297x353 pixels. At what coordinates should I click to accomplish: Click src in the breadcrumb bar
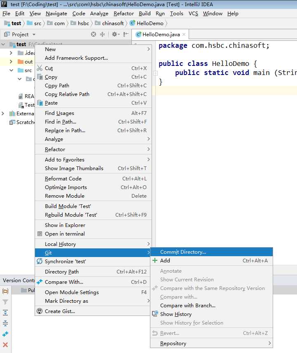(37, 23)
